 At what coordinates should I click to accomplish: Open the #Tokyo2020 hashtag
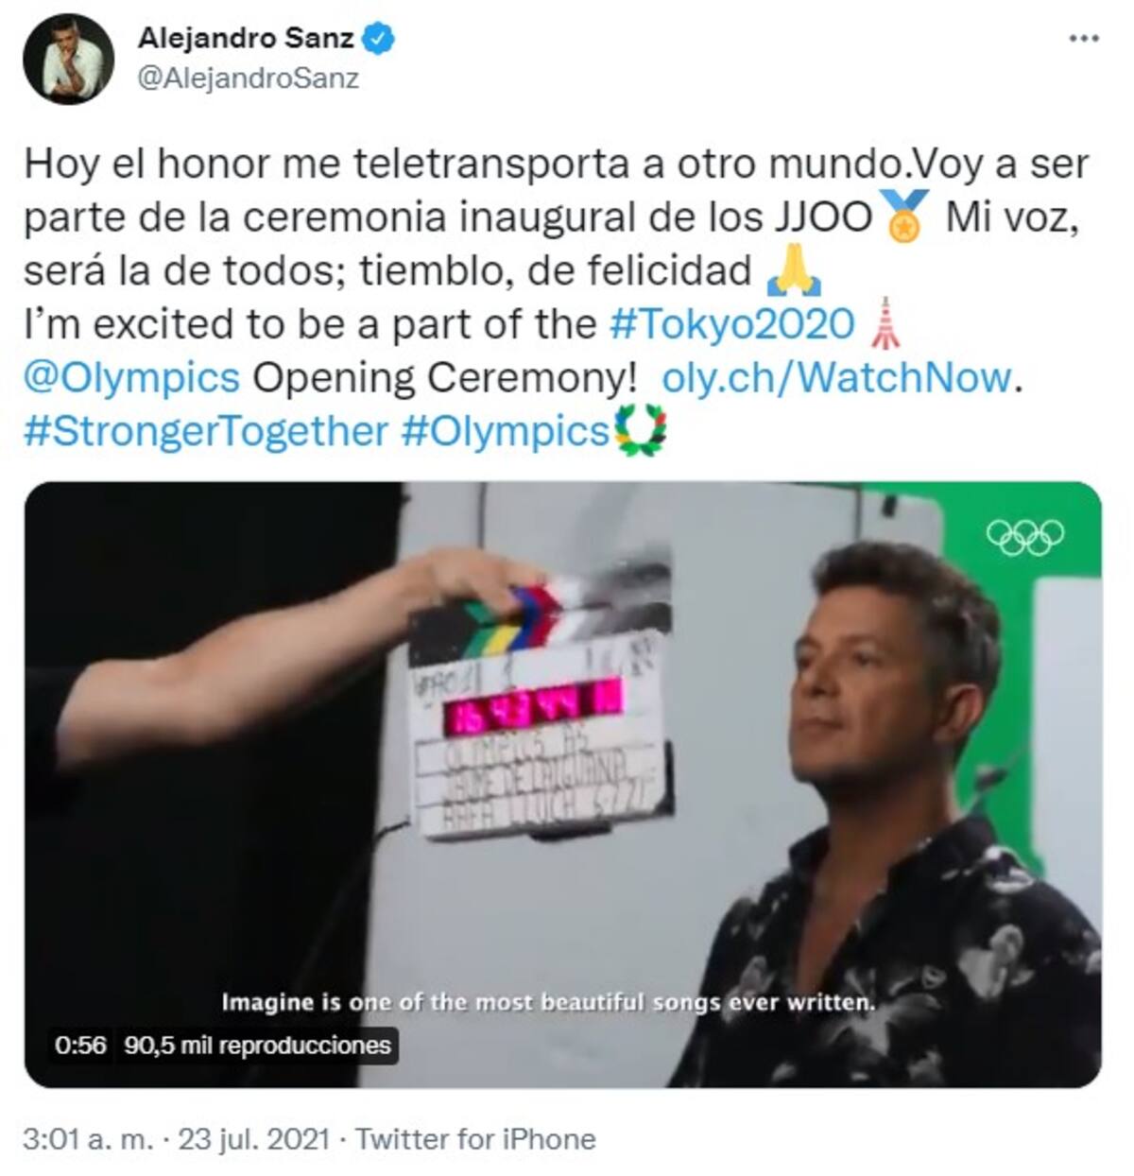[x=732, y=324]
